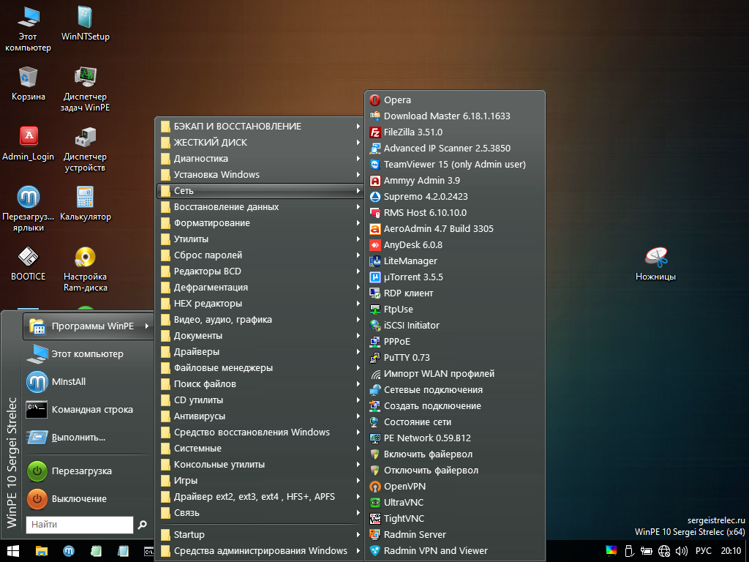Image resolution: width=749 pixels, height=562 pixels.
Task: Select Игры menu folder
Action: pos(260,480)
